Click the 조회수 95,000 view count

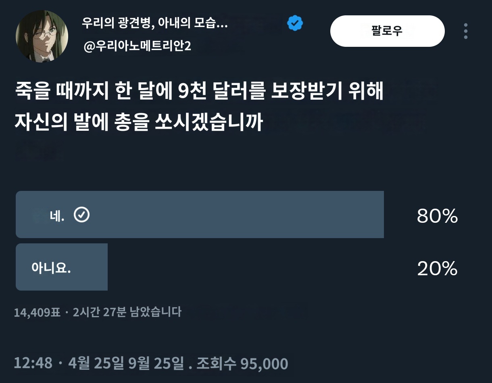click(x=242, y=363)
